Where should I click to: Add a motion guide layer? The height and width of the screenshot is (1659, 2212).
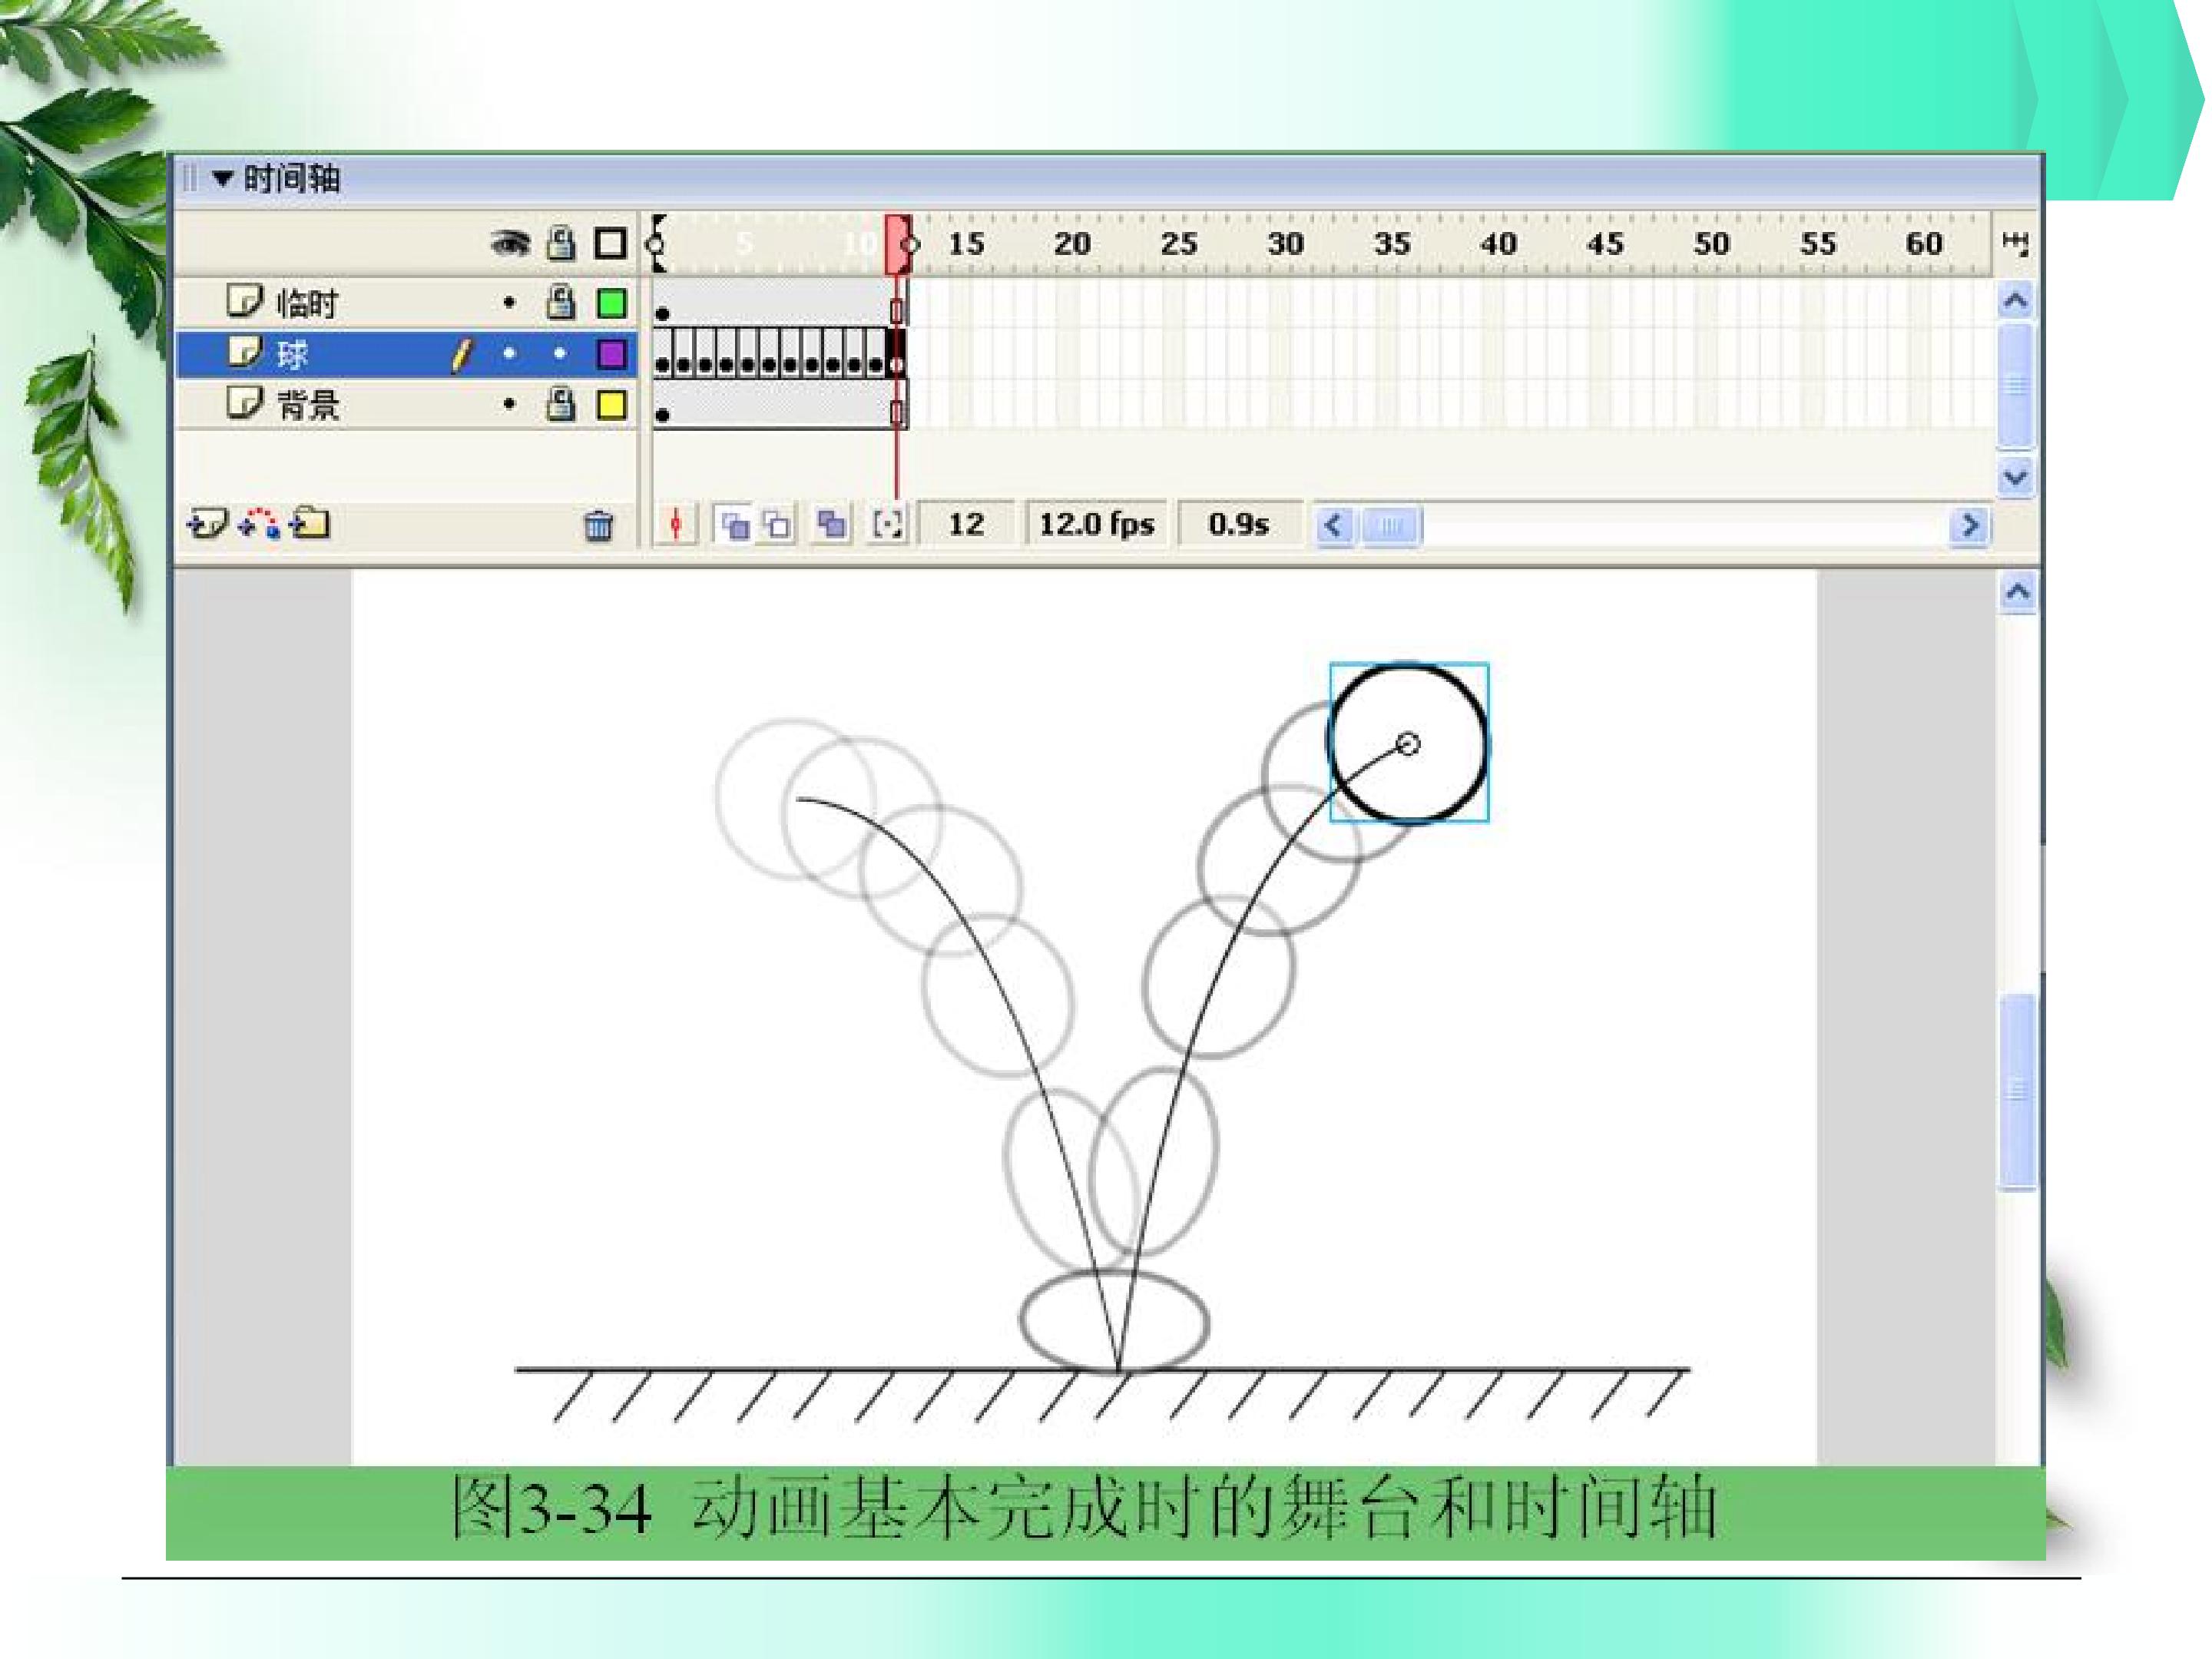260,523
